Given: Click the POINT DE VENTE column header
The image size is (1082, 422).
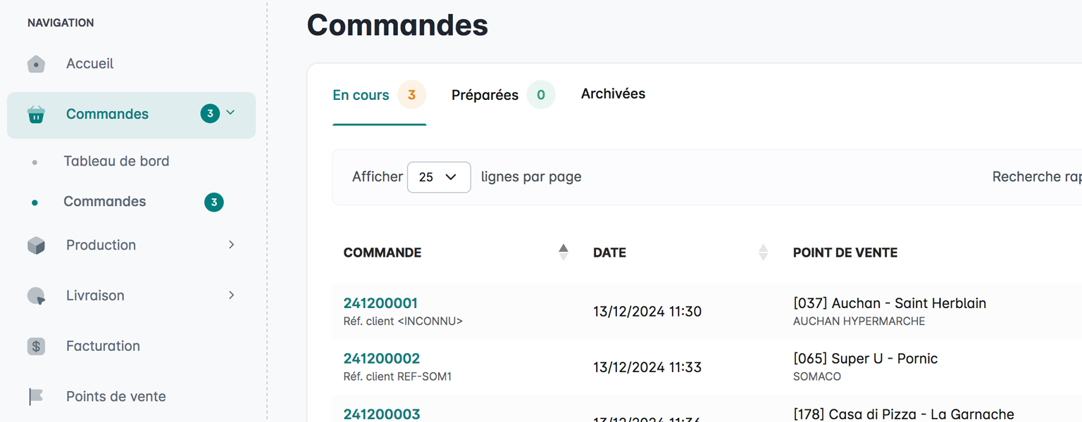Looking at the screenshot, I should 845,252.
